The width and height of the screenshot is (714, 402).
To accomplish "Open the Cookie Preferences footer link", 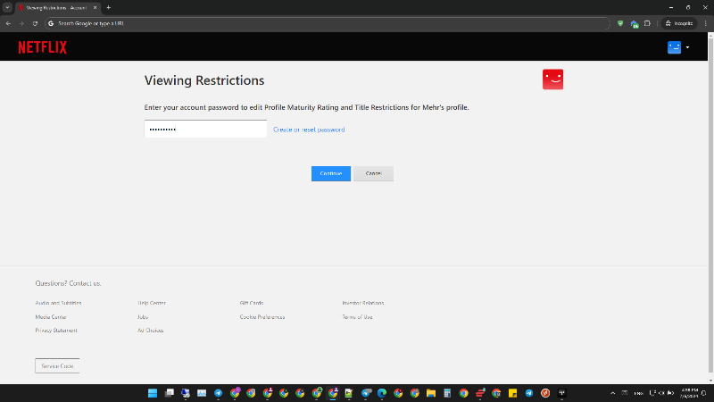I will pyautogui.click(x=262, y=317).
